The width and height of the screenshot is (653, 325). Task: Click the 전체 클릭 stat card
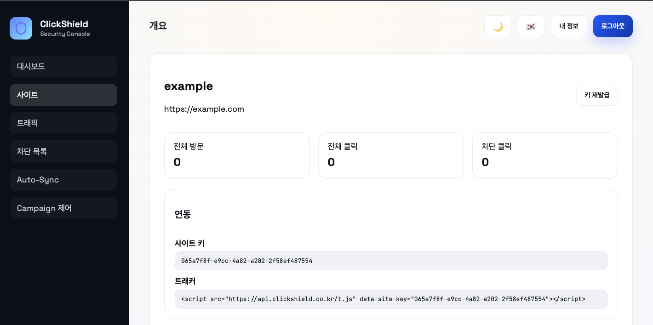click(391, 155)
